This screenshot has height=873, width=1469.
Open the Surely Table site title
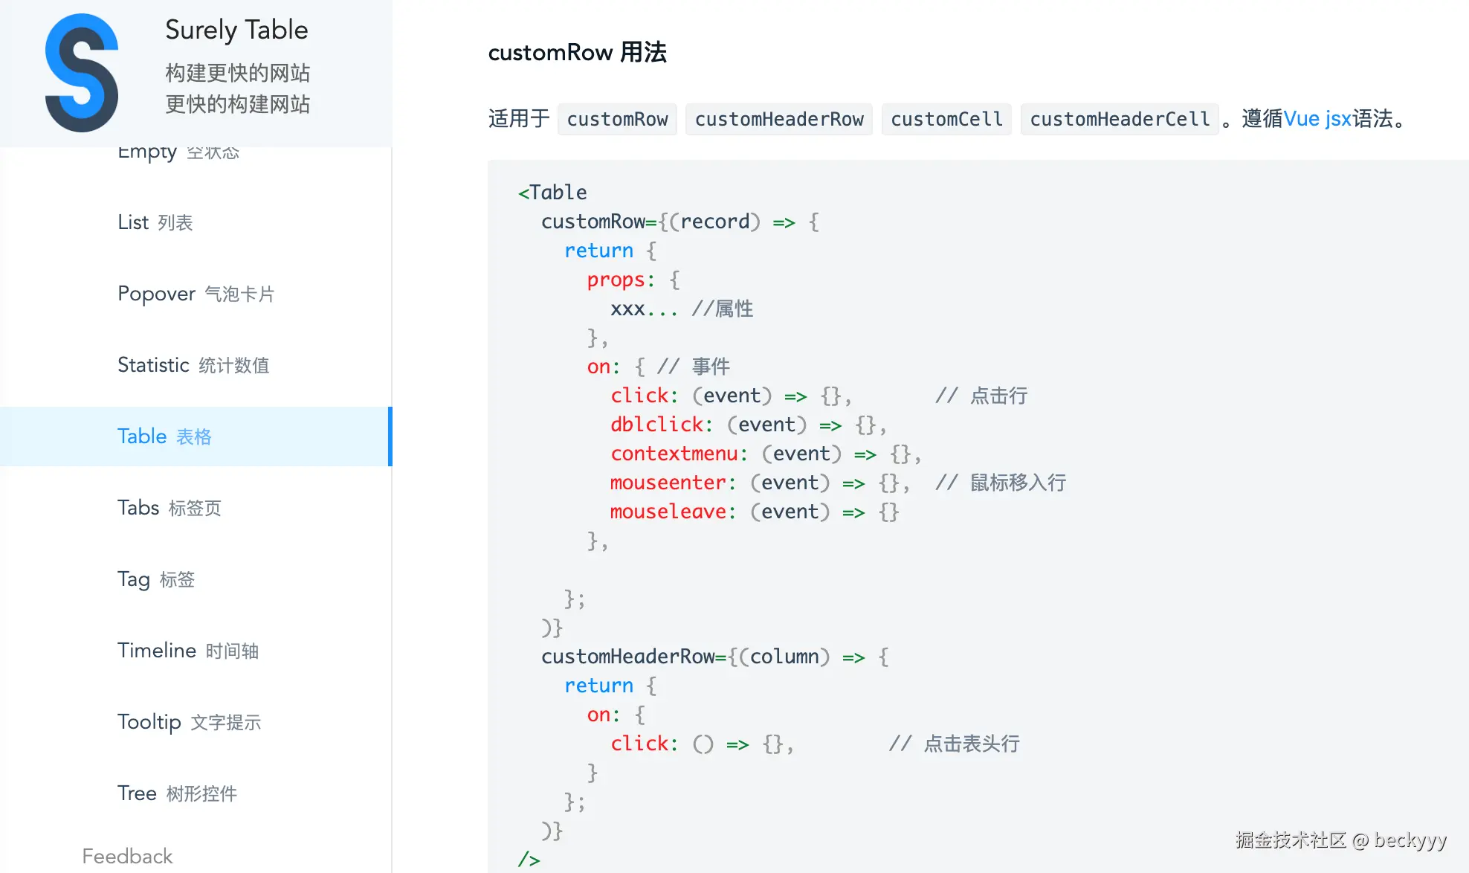click(236, 30)
